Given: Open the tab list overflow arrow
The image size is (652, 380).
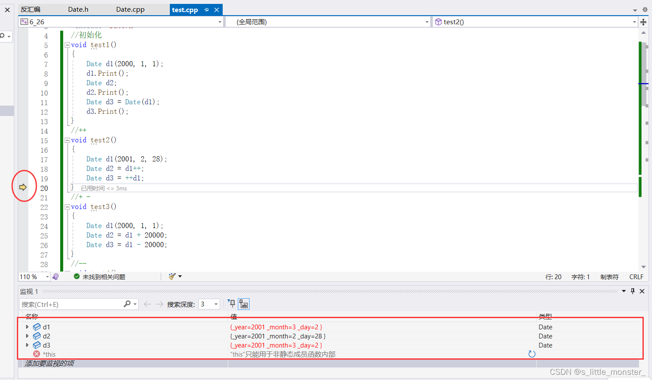Looking at the screenshot, I should click(635, 10).
